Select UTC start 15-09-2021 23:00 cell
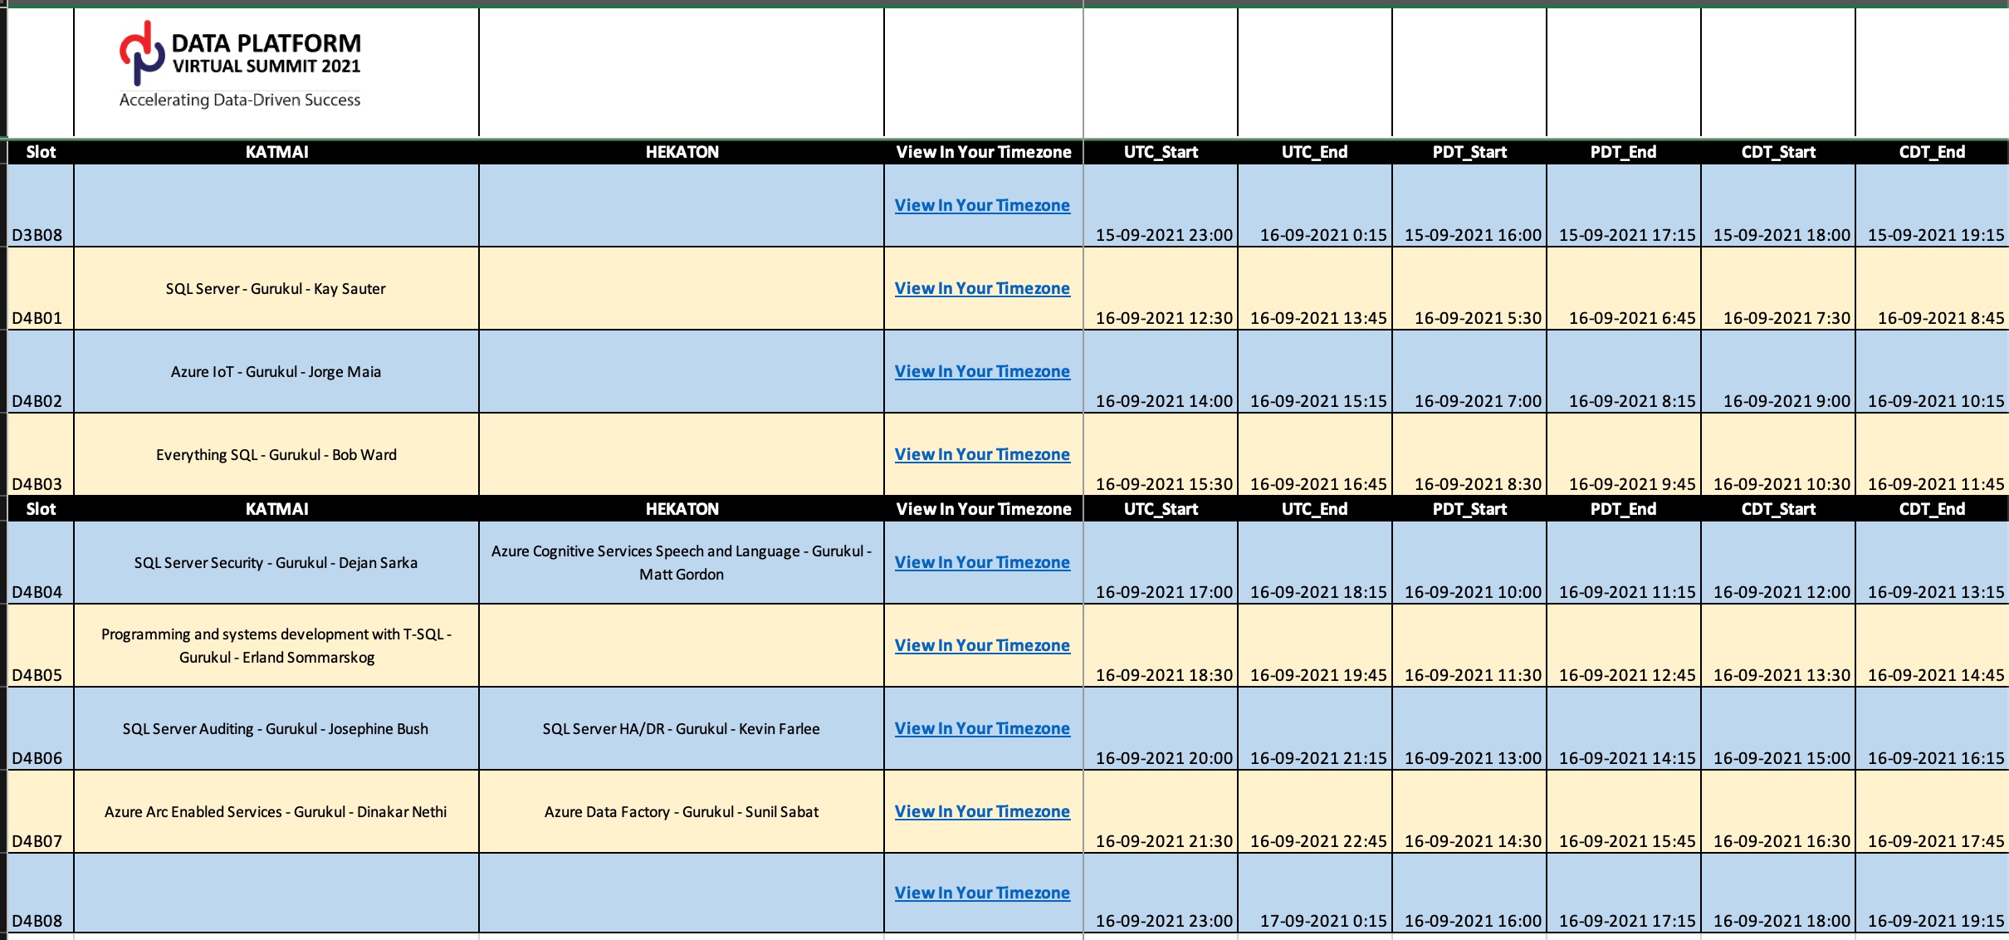This screenshot has height=940, width=2009. [x=1161, y=205]
